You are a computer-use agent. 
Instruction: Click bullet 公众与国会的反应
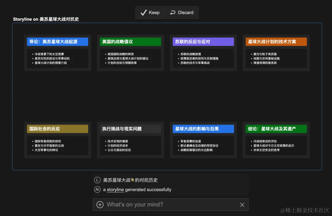[119, 150]
